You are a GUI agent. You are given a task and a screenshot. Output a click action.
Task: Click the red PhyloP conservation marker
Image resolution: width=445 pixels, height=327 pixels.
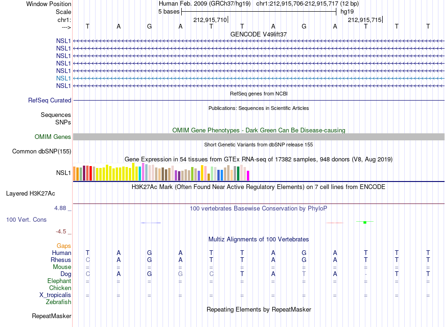point(335,223)
